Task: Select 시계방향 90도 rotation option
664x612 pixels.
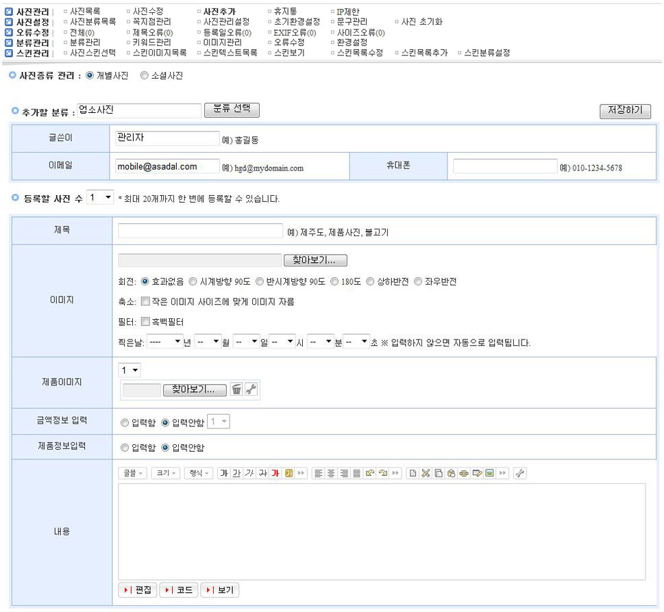Action: pos(193,281)
